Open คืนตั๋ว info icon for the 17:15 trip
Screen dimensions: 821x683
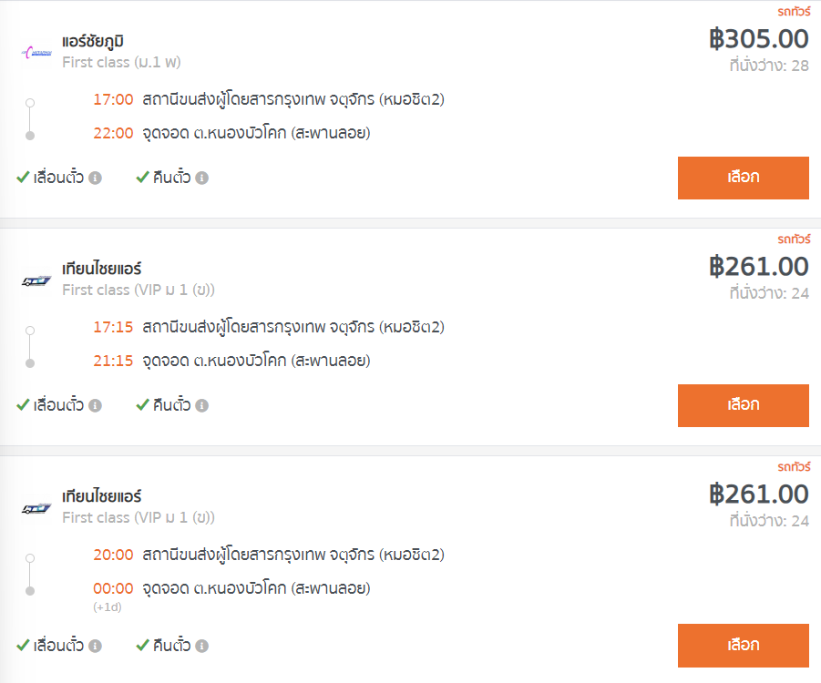[201, 405]
